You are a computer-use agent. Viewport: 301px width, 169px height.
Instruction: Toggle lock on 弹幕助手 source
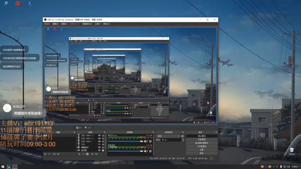click(103, 147)
